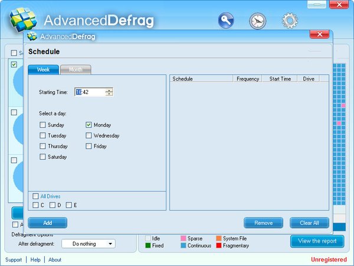This screenshot has height=266, width=354.
Task: Switch to the Month tab
Action: (76, 70)
